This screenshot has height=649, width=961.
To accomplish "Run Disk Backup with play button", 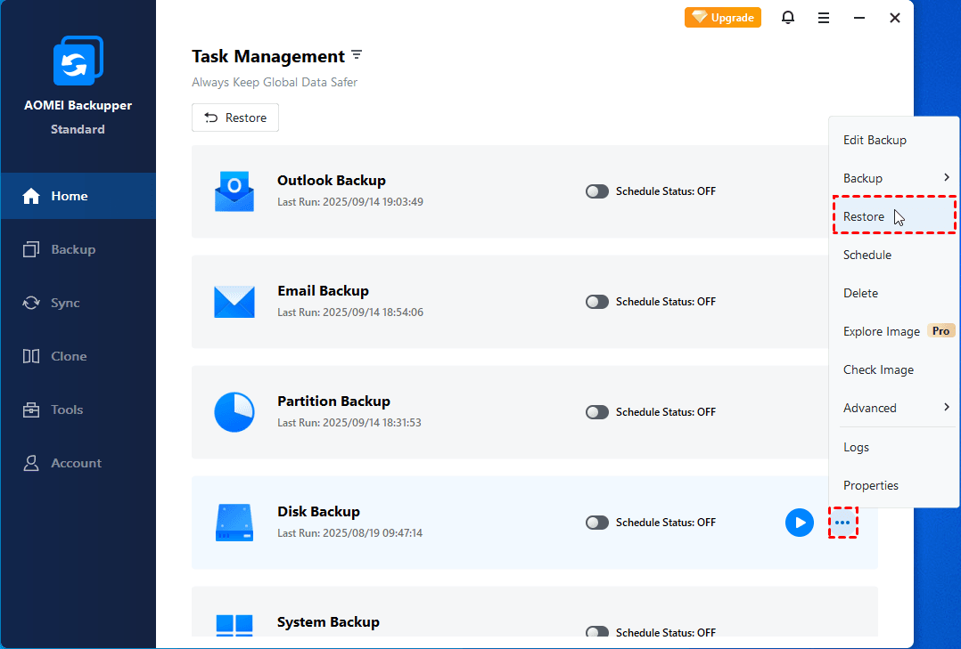I will 799,523.
